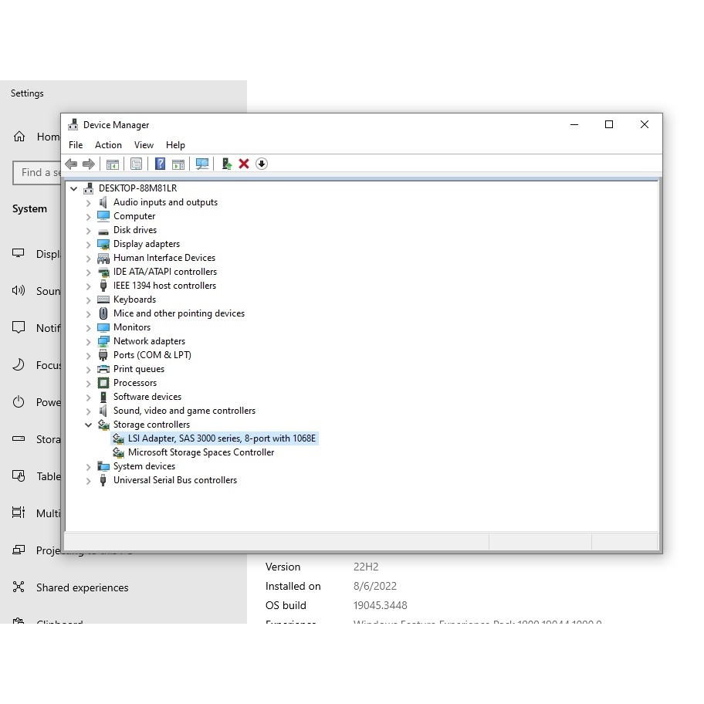Expand the Disk drives category
This screenshot has height=704, width=704.
89,231
